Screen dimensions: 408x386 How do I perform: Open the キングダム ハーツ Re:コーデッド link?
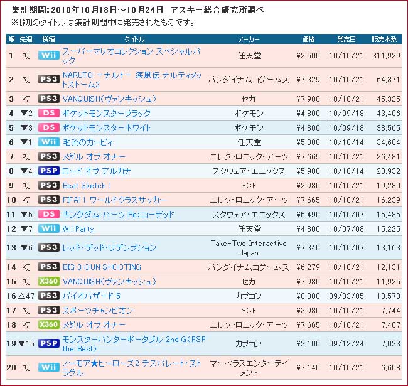pyautogui.click(x=119, y=215)
